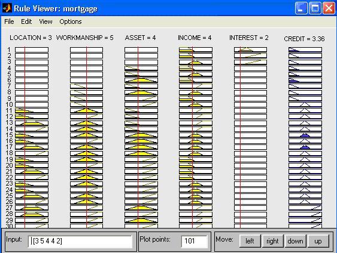
Task: Click the up move button
Action: click(x=318, y=241)
